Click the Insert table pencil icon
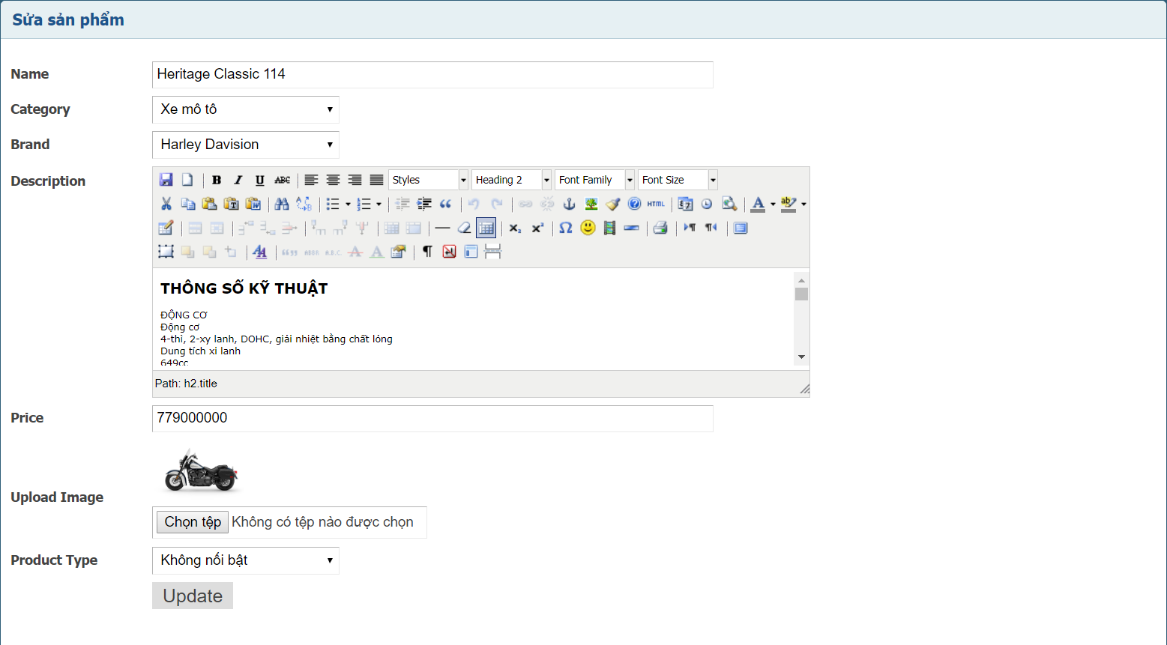The width and height of the screenshot is (1167, 645). point(166,228)
